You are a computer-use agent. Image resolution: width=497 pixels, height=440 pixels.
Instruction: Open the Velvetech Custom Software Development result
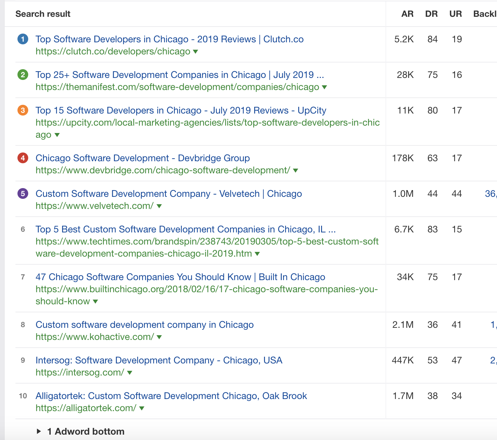point(169,194)
